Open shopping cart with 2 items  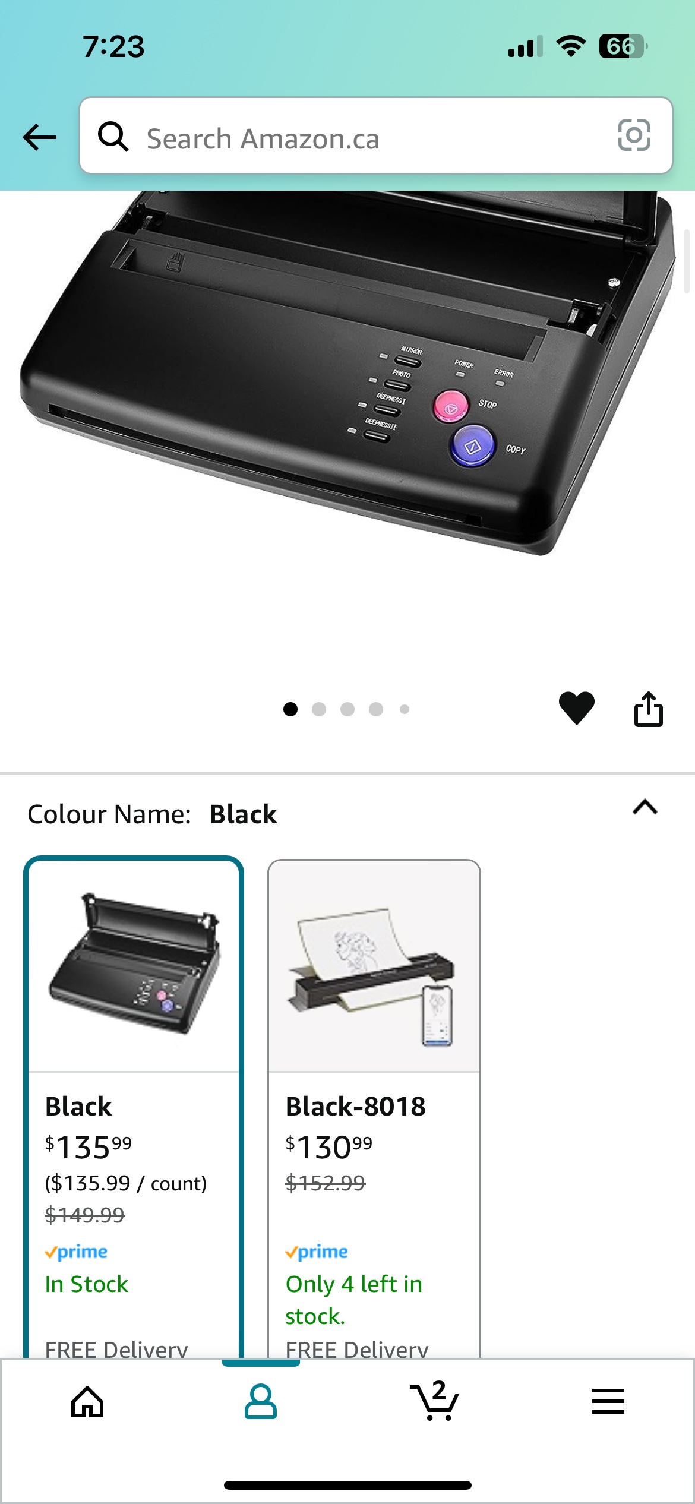(x=434, y=1400)
